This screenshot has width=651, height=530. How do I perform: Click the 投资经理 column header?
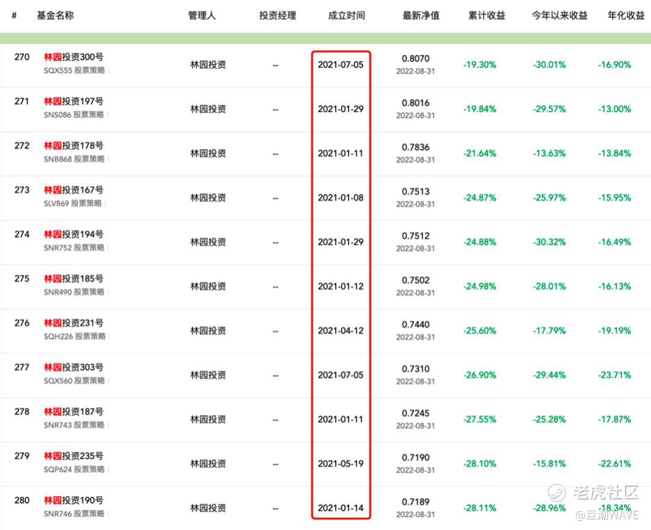pos(278,16)
